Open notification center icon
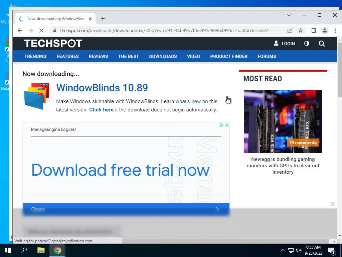 pyautogui.click(x=331, y=250)
